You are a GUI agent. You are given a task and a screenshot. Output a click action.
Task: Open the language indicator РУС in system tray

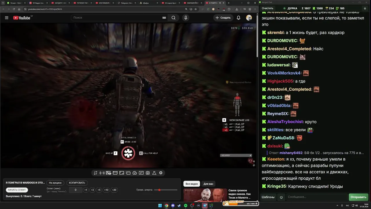(348, 206)
